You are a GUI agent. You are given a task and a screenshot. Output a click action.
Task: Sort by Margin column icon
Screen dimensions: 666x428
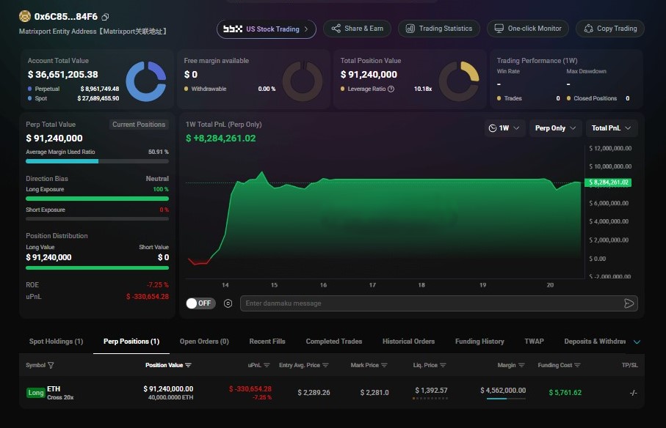click(x=521, y=365)
